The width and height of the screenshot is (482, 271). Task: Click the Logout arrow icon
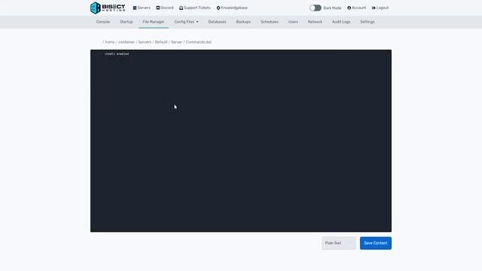(374, 8)
